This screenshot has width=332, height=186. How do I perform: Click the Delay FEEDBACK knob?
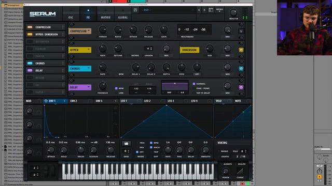(103, 86)
